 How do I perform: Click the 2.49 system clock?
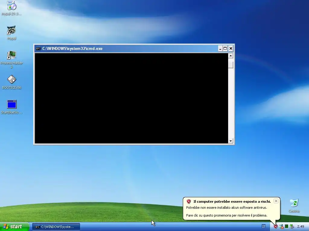[x=301, y=226]
